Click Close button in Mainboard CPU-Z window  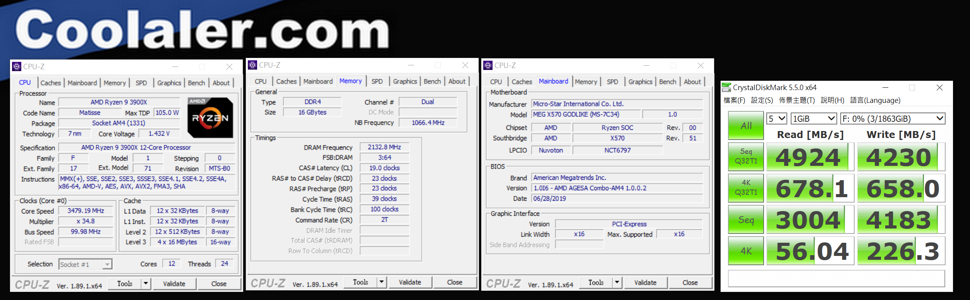690,283
